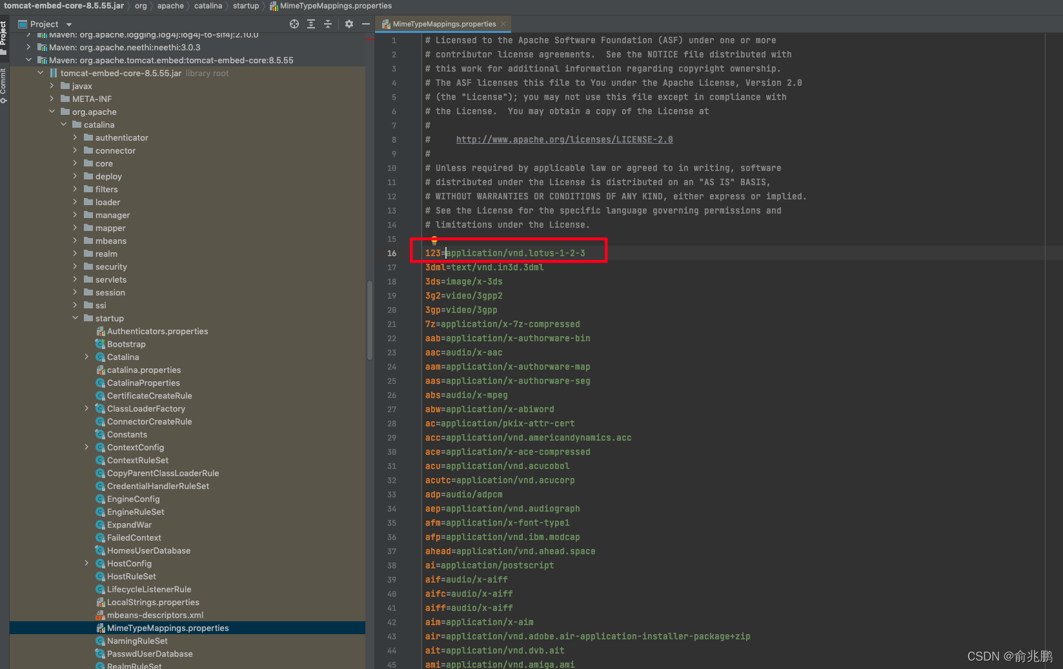Select NamingRuleSet class
The width and height of the screenshot is (1063, 669).
(x=137, y=641)
